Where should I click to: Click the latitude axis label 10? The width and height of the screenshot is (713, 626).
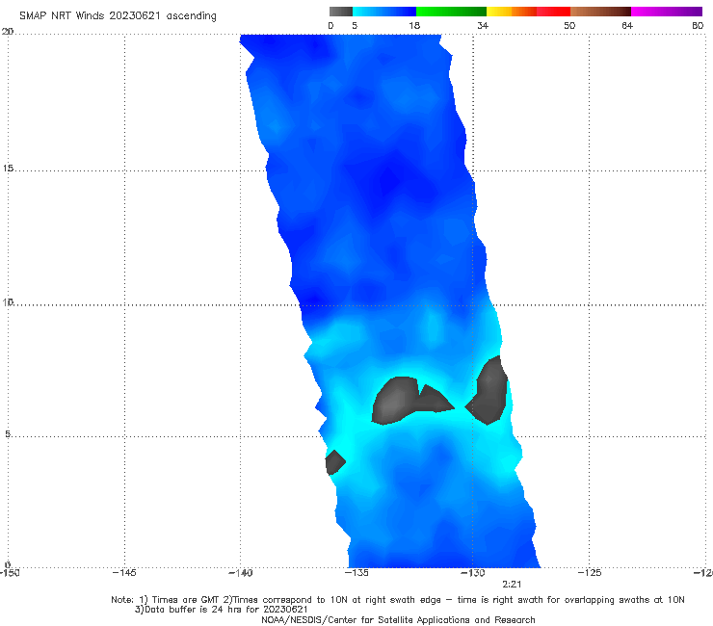click(x=8, y=302)
